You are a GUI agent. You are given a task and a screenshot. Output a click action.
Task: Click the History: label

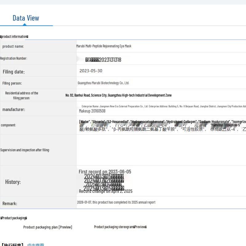[13, 182]
